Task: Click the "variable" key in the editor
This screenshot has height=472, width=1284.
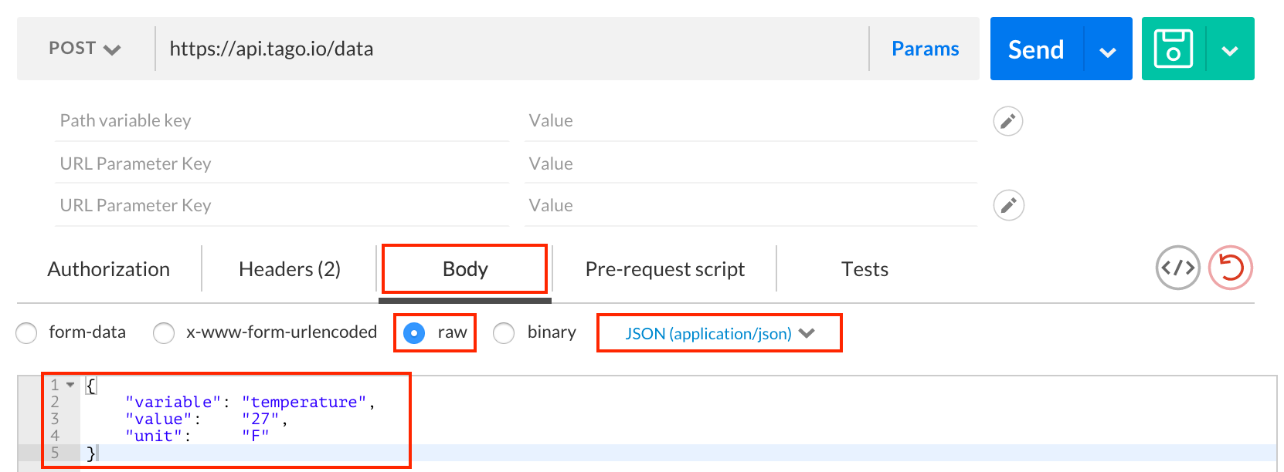Action: pyautogui.click(x=174, y=402)
